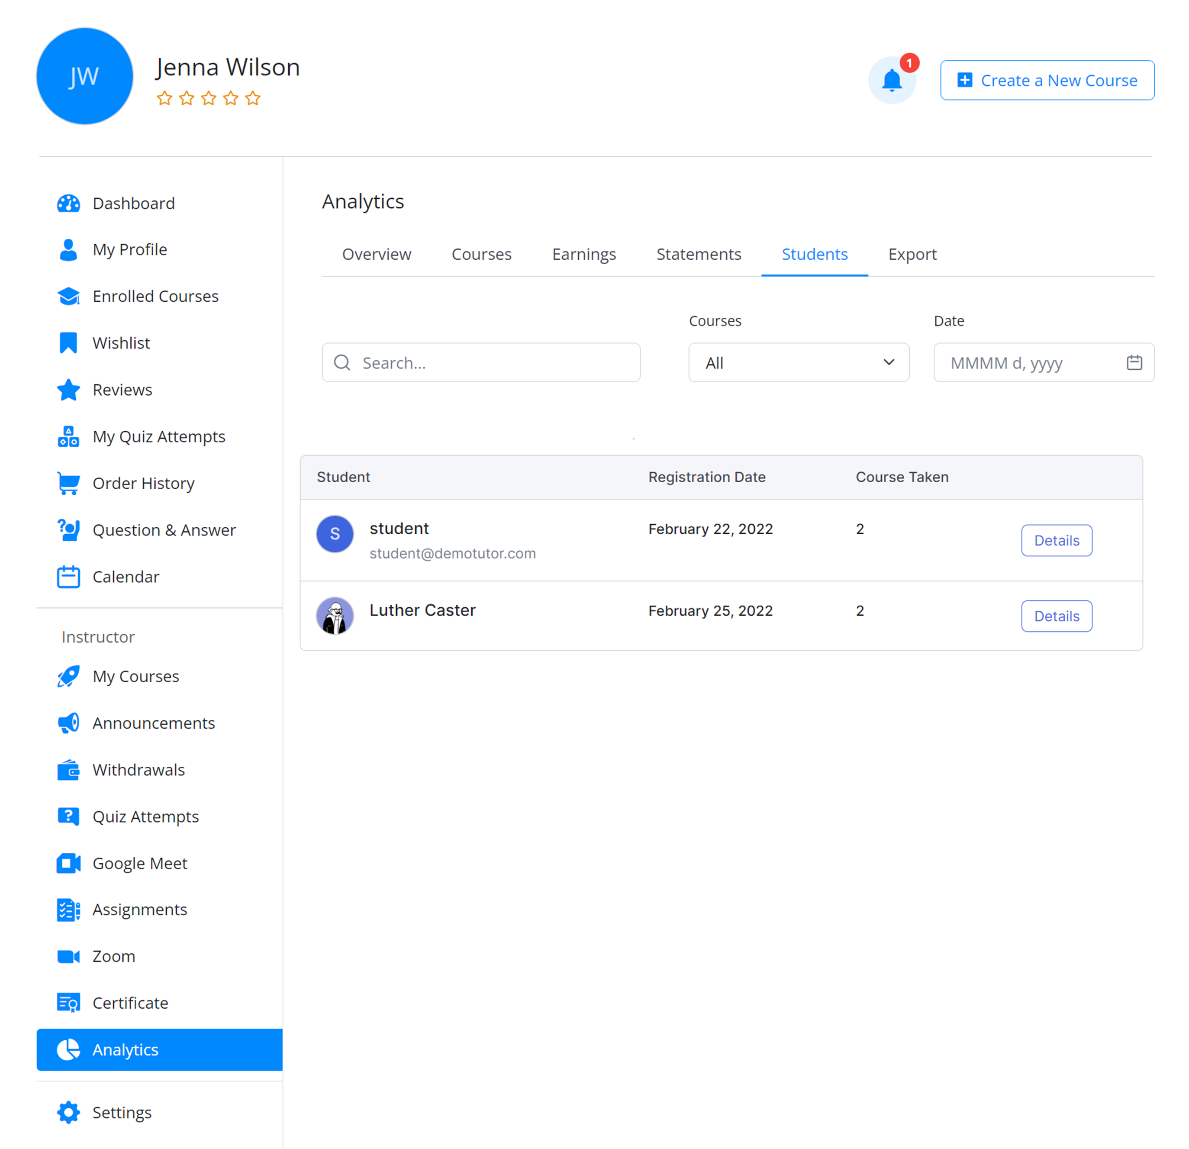View Details for student row
The image size is (1189, 1149).
[x=1056, y=540]
